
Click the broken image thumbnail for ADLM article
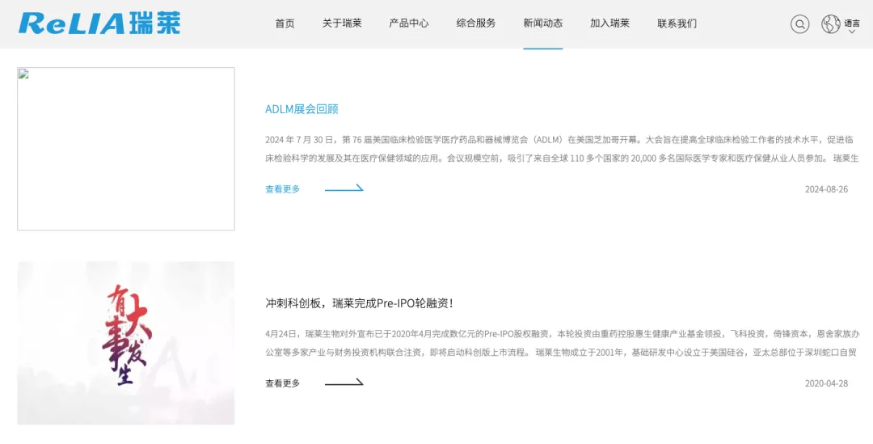point(126,149)
